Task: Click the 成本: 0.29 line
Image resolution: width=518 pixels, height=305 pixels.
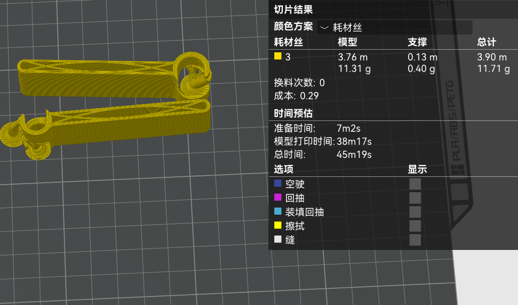Action: click(x=296, y=96)
